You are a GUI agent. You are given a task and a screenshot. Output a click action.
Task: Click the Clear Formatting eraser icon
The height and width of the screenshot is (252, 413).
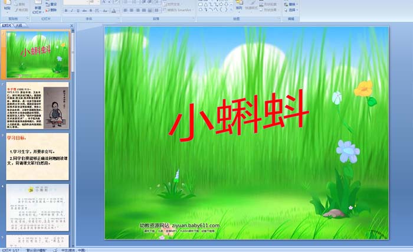pyautogui.click(x=116, y=2)
